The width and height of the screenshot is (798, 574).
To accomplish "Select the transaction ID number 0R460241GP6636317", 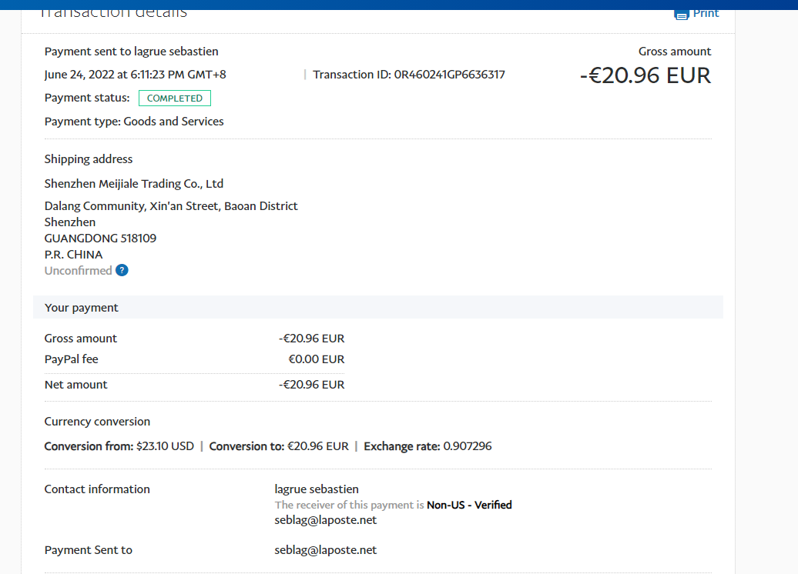I will click(449, 75).
